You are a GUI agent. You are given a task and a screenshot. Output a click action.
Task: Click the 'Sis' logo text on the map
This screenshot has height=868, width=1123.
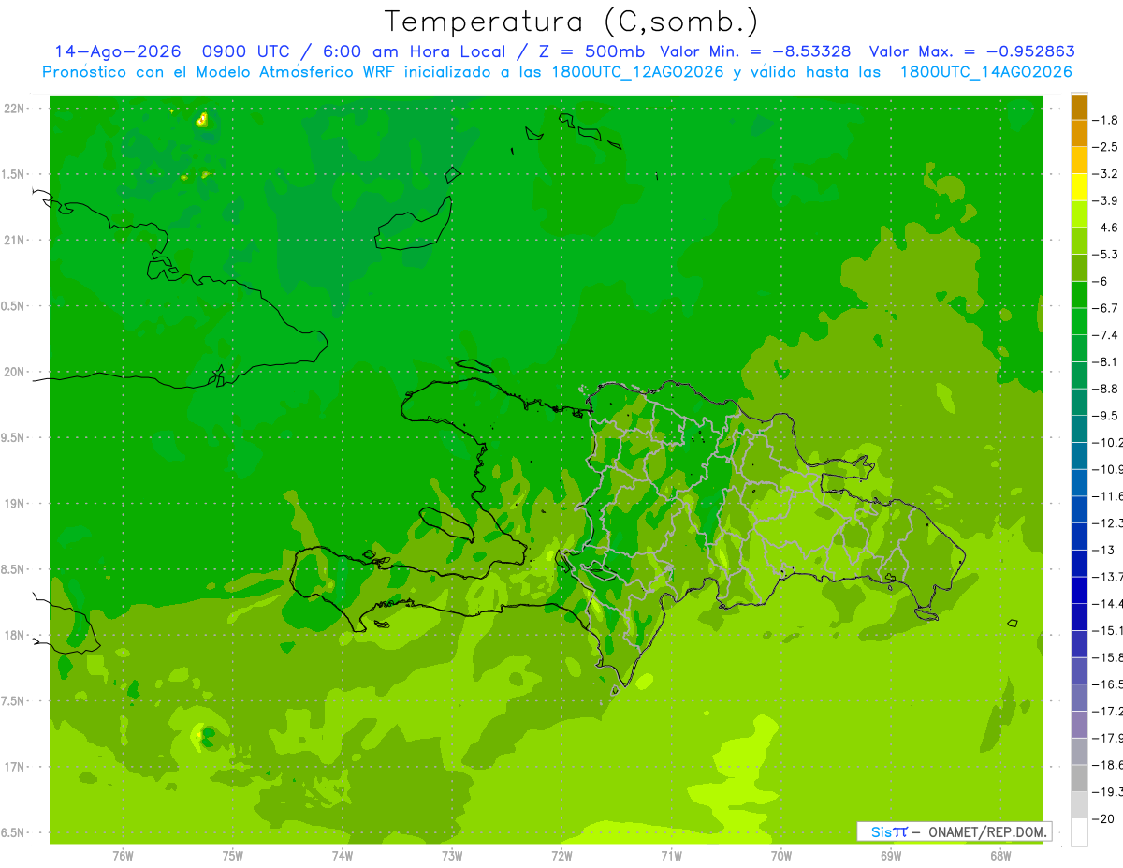coord(882,831)
